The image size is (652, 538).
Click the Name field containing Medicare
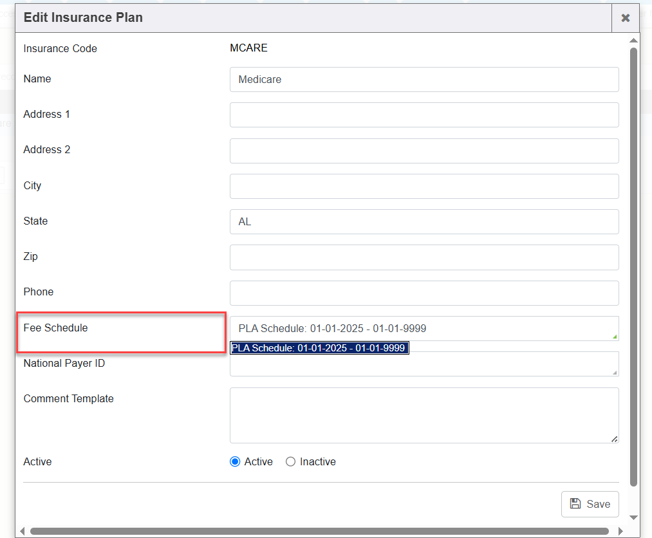click(424, 80)
